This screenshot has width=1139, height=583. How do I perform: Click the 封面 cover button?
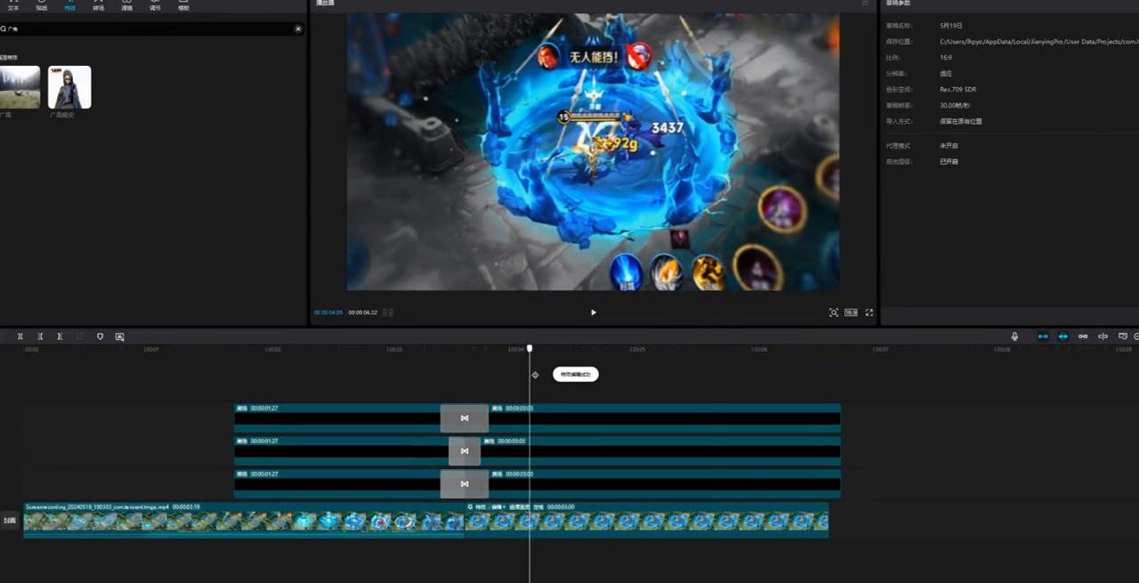pyautogui.click(x=10, y=521)
